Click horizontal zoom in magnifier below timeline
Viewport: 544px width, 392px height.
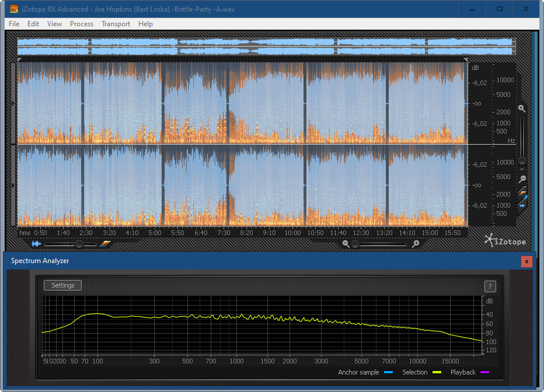coord(415,244)
